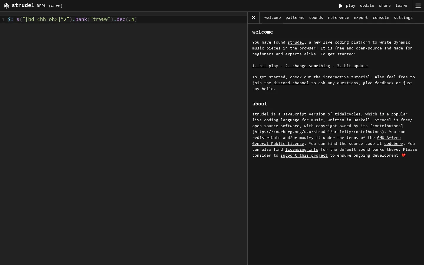Open the settings tab
Screen dimensions: 424x265
(x=403, y=18)
